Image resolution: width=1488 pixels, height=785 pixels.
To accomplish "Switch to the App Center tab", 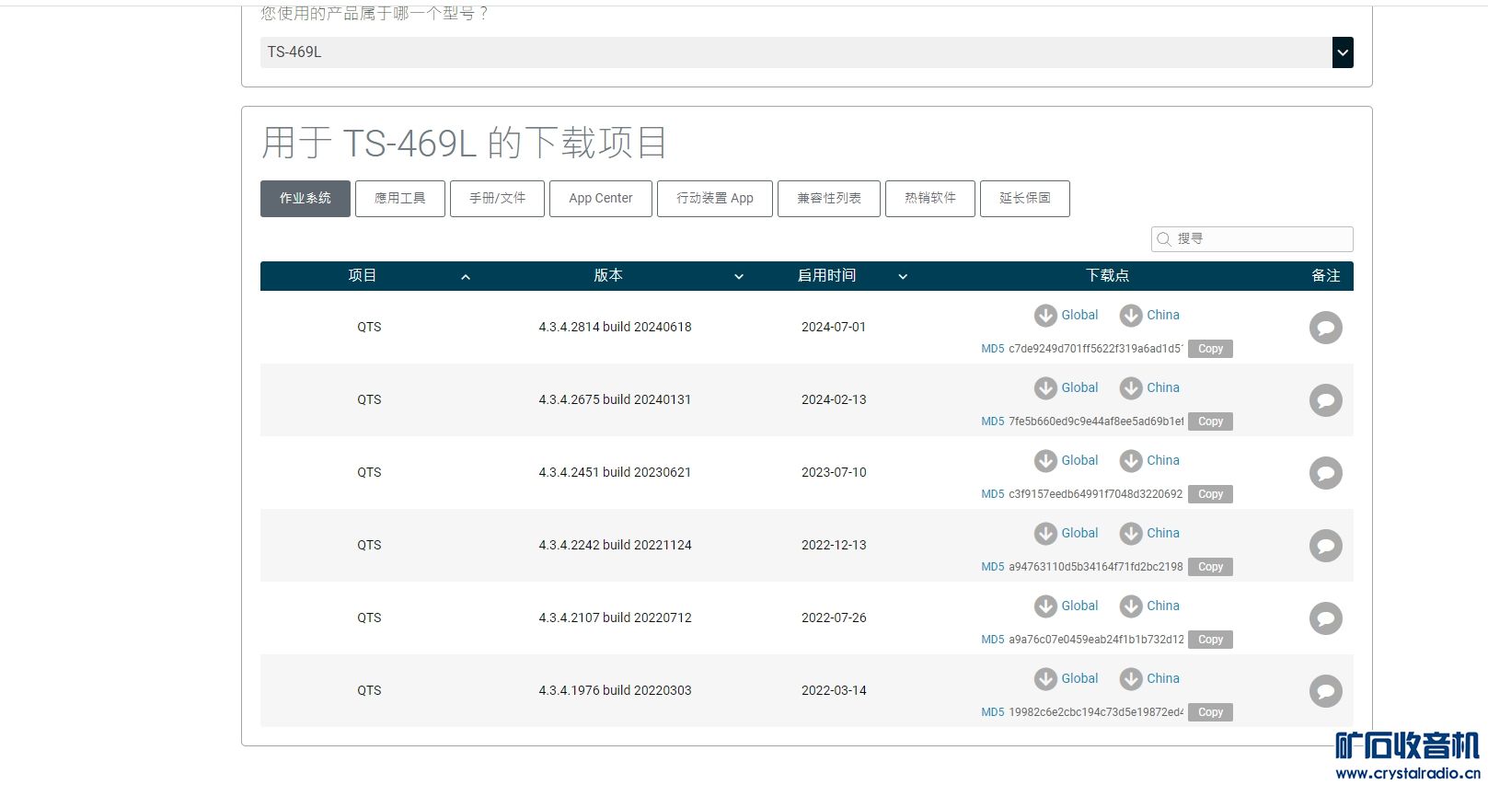I will (600, 199).
